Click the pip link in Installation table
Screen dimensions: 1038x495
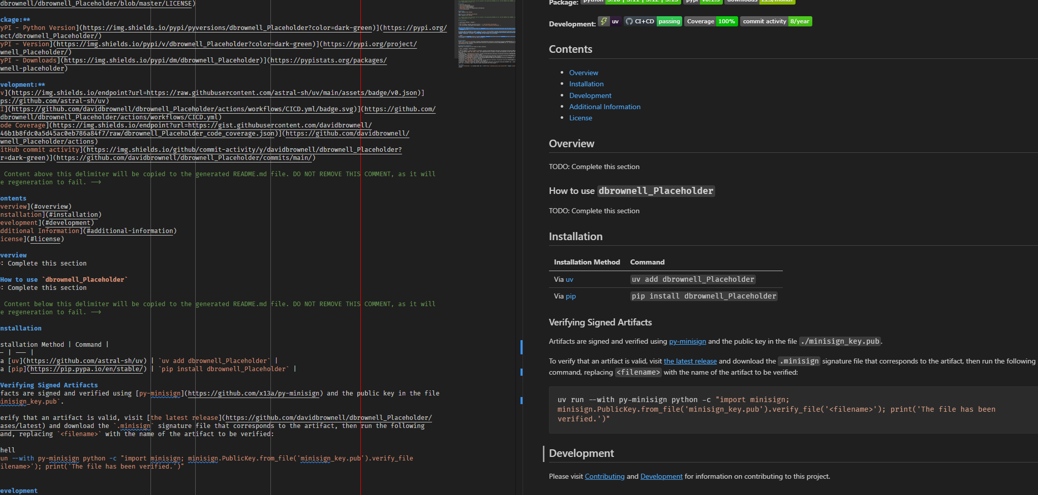coord(570,296)
